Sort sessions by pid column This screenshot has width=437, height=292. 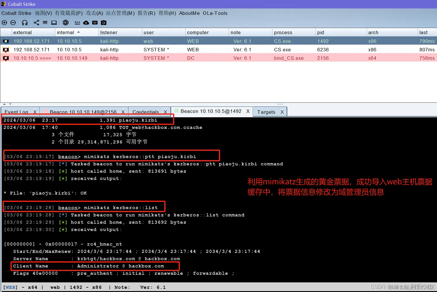pos(341,32)
